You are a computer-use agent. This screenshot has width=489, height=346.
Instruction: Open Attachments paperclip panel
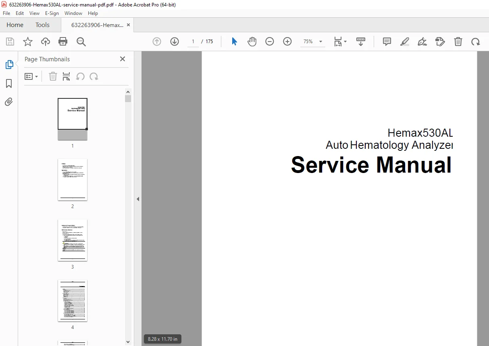click(x=9, y=102)
